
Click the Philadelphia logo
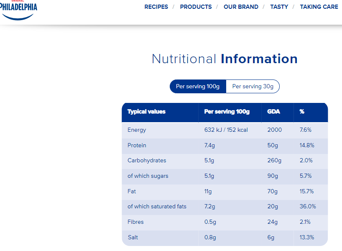pos(18,10)
